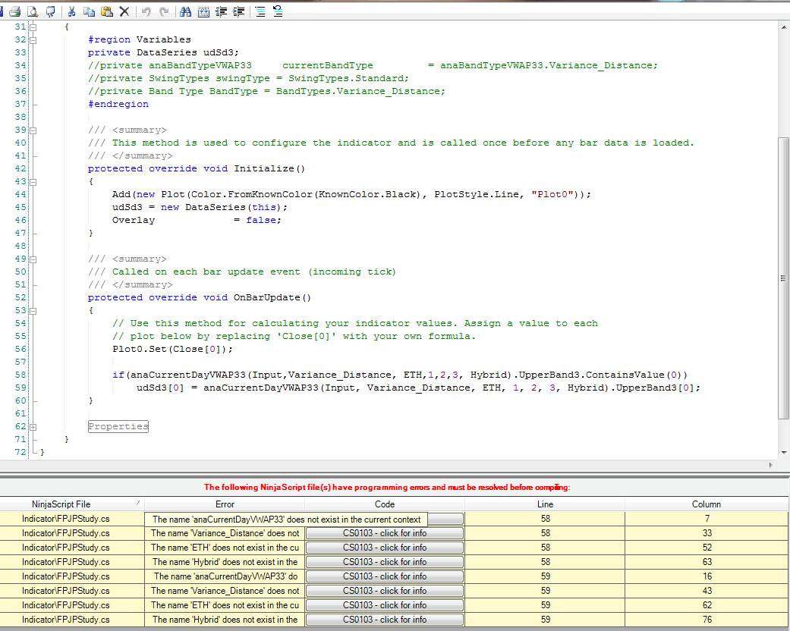
Task: Collapse the summary comment at line 49
Action: pos(33,259)
